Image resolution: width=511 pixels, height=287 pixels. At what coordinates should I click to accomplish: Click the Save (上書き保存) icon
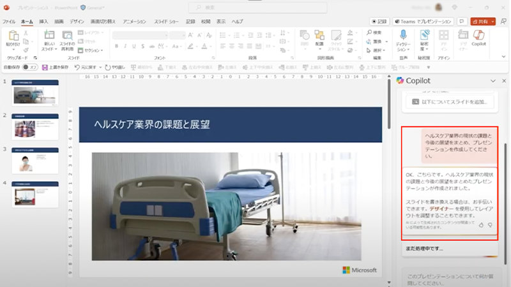coord(45,67)
